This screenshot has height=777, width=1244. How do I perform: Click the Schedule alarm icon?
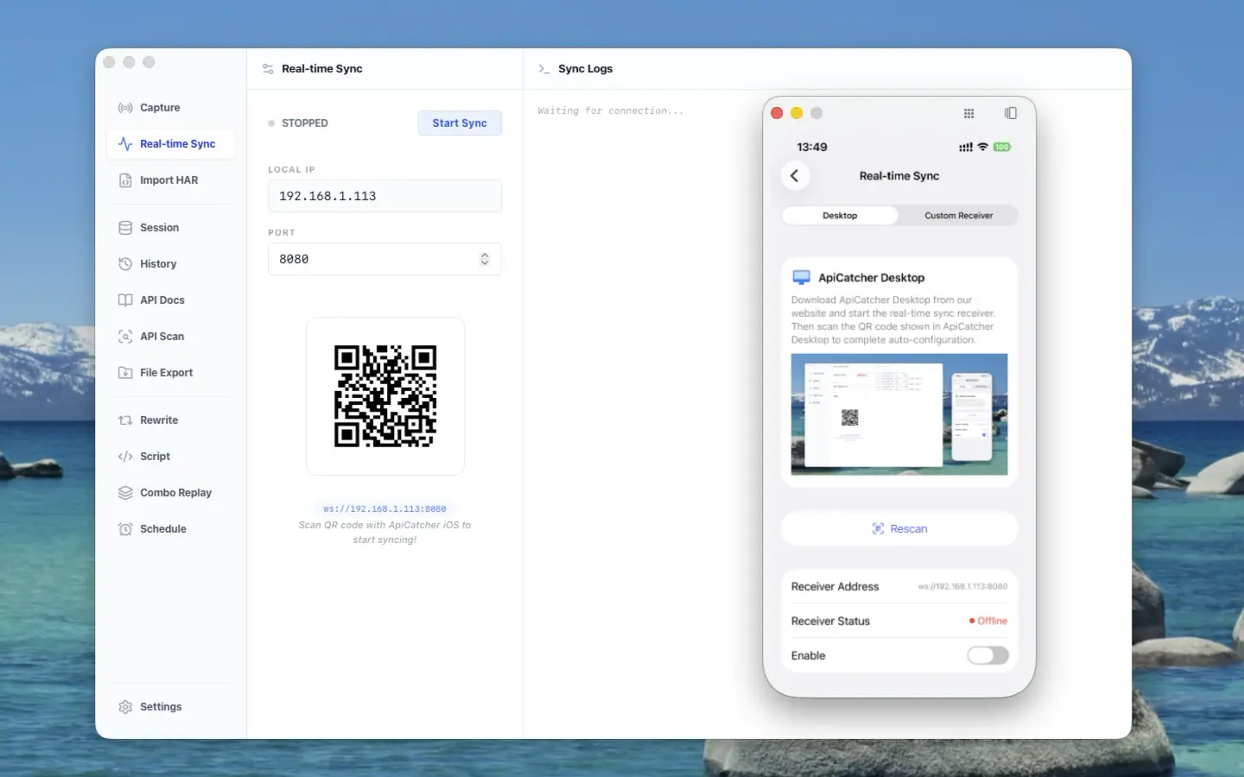click(x=125, y=529)
